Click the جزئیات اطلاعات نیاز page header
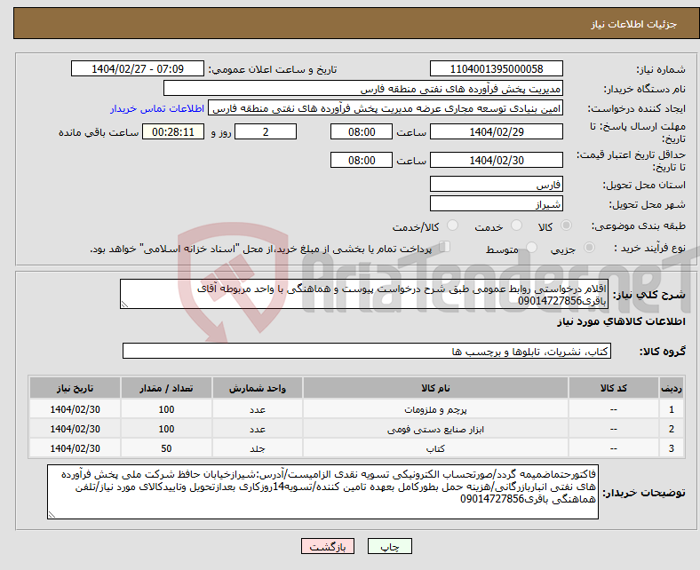Viewport: 700px width, 570px height. (634, 24)
